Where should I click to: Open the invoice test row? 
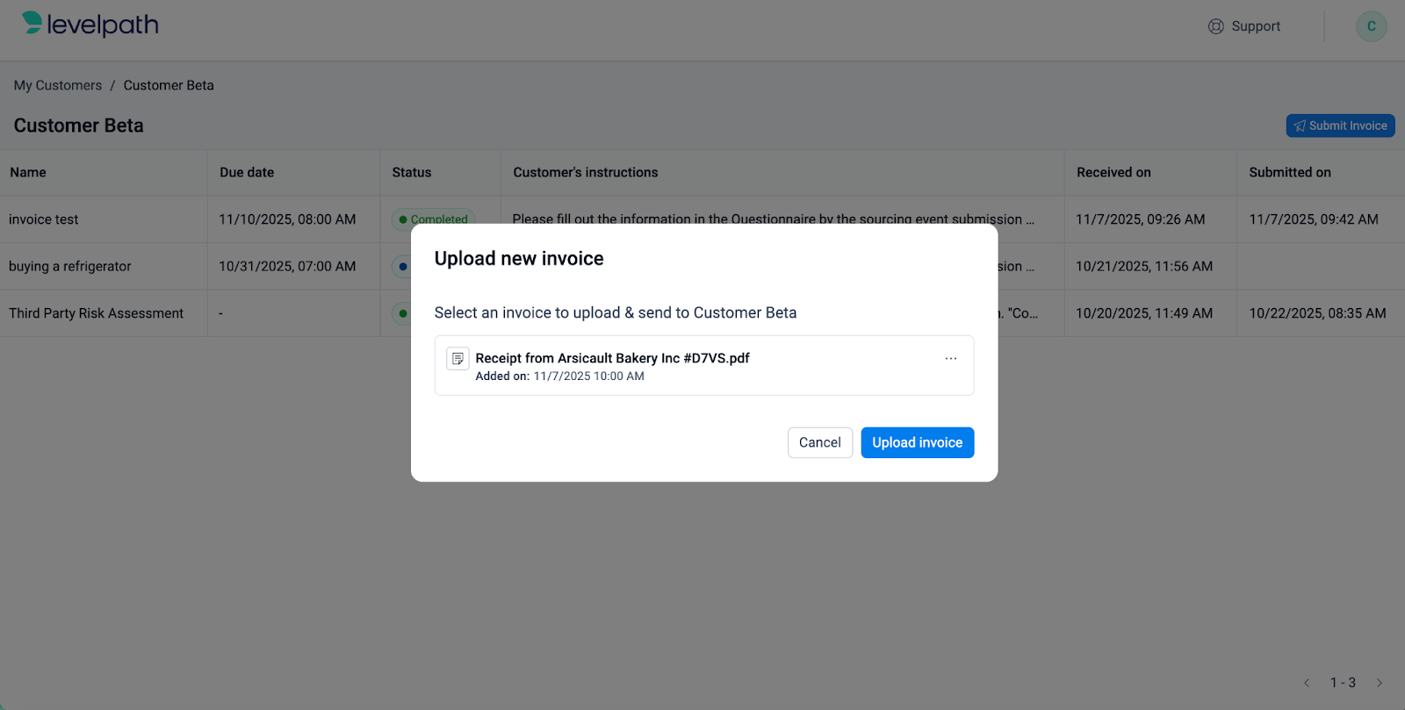click(x=44, y=219)
